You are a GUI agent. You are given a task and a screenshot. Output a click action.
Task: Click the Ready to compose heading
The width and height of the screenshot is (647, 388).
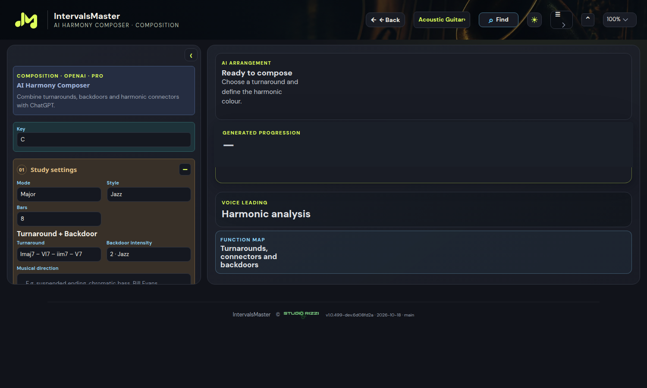pos(257,73)
